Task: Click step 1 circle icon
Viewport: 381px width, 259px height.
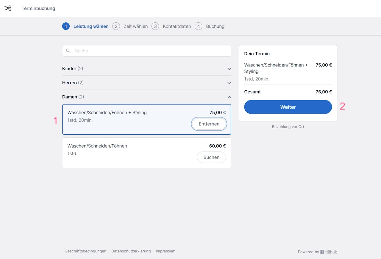Action: point(66,26)
